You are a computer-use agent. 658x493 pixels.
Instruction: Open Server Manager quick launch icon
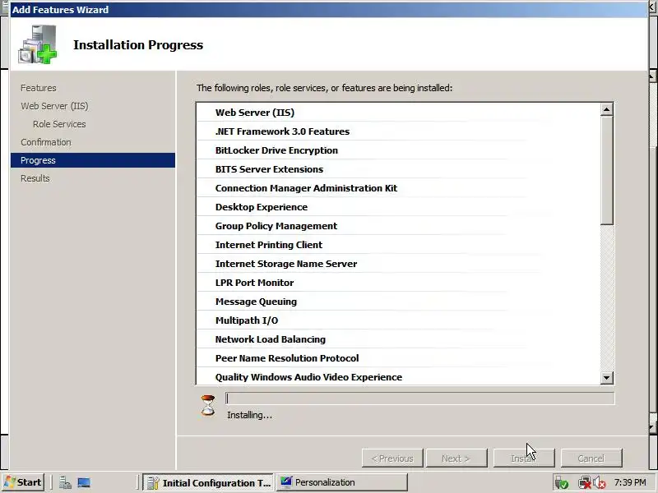pyautogui.click(x=65, y=482)
